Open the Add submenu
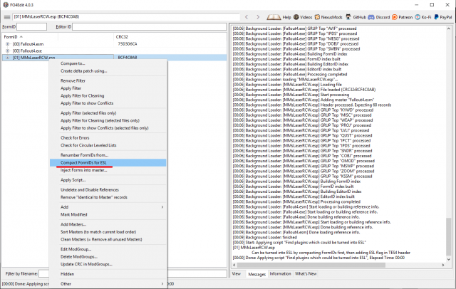 (107, 206)
